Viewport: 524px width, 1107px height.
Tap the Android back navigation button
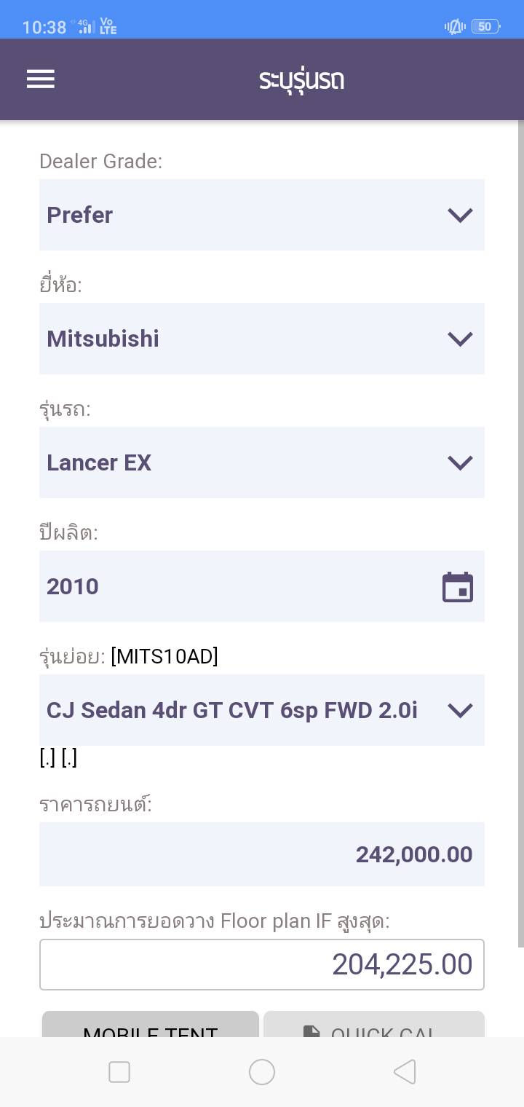[x=405, y=1071]
